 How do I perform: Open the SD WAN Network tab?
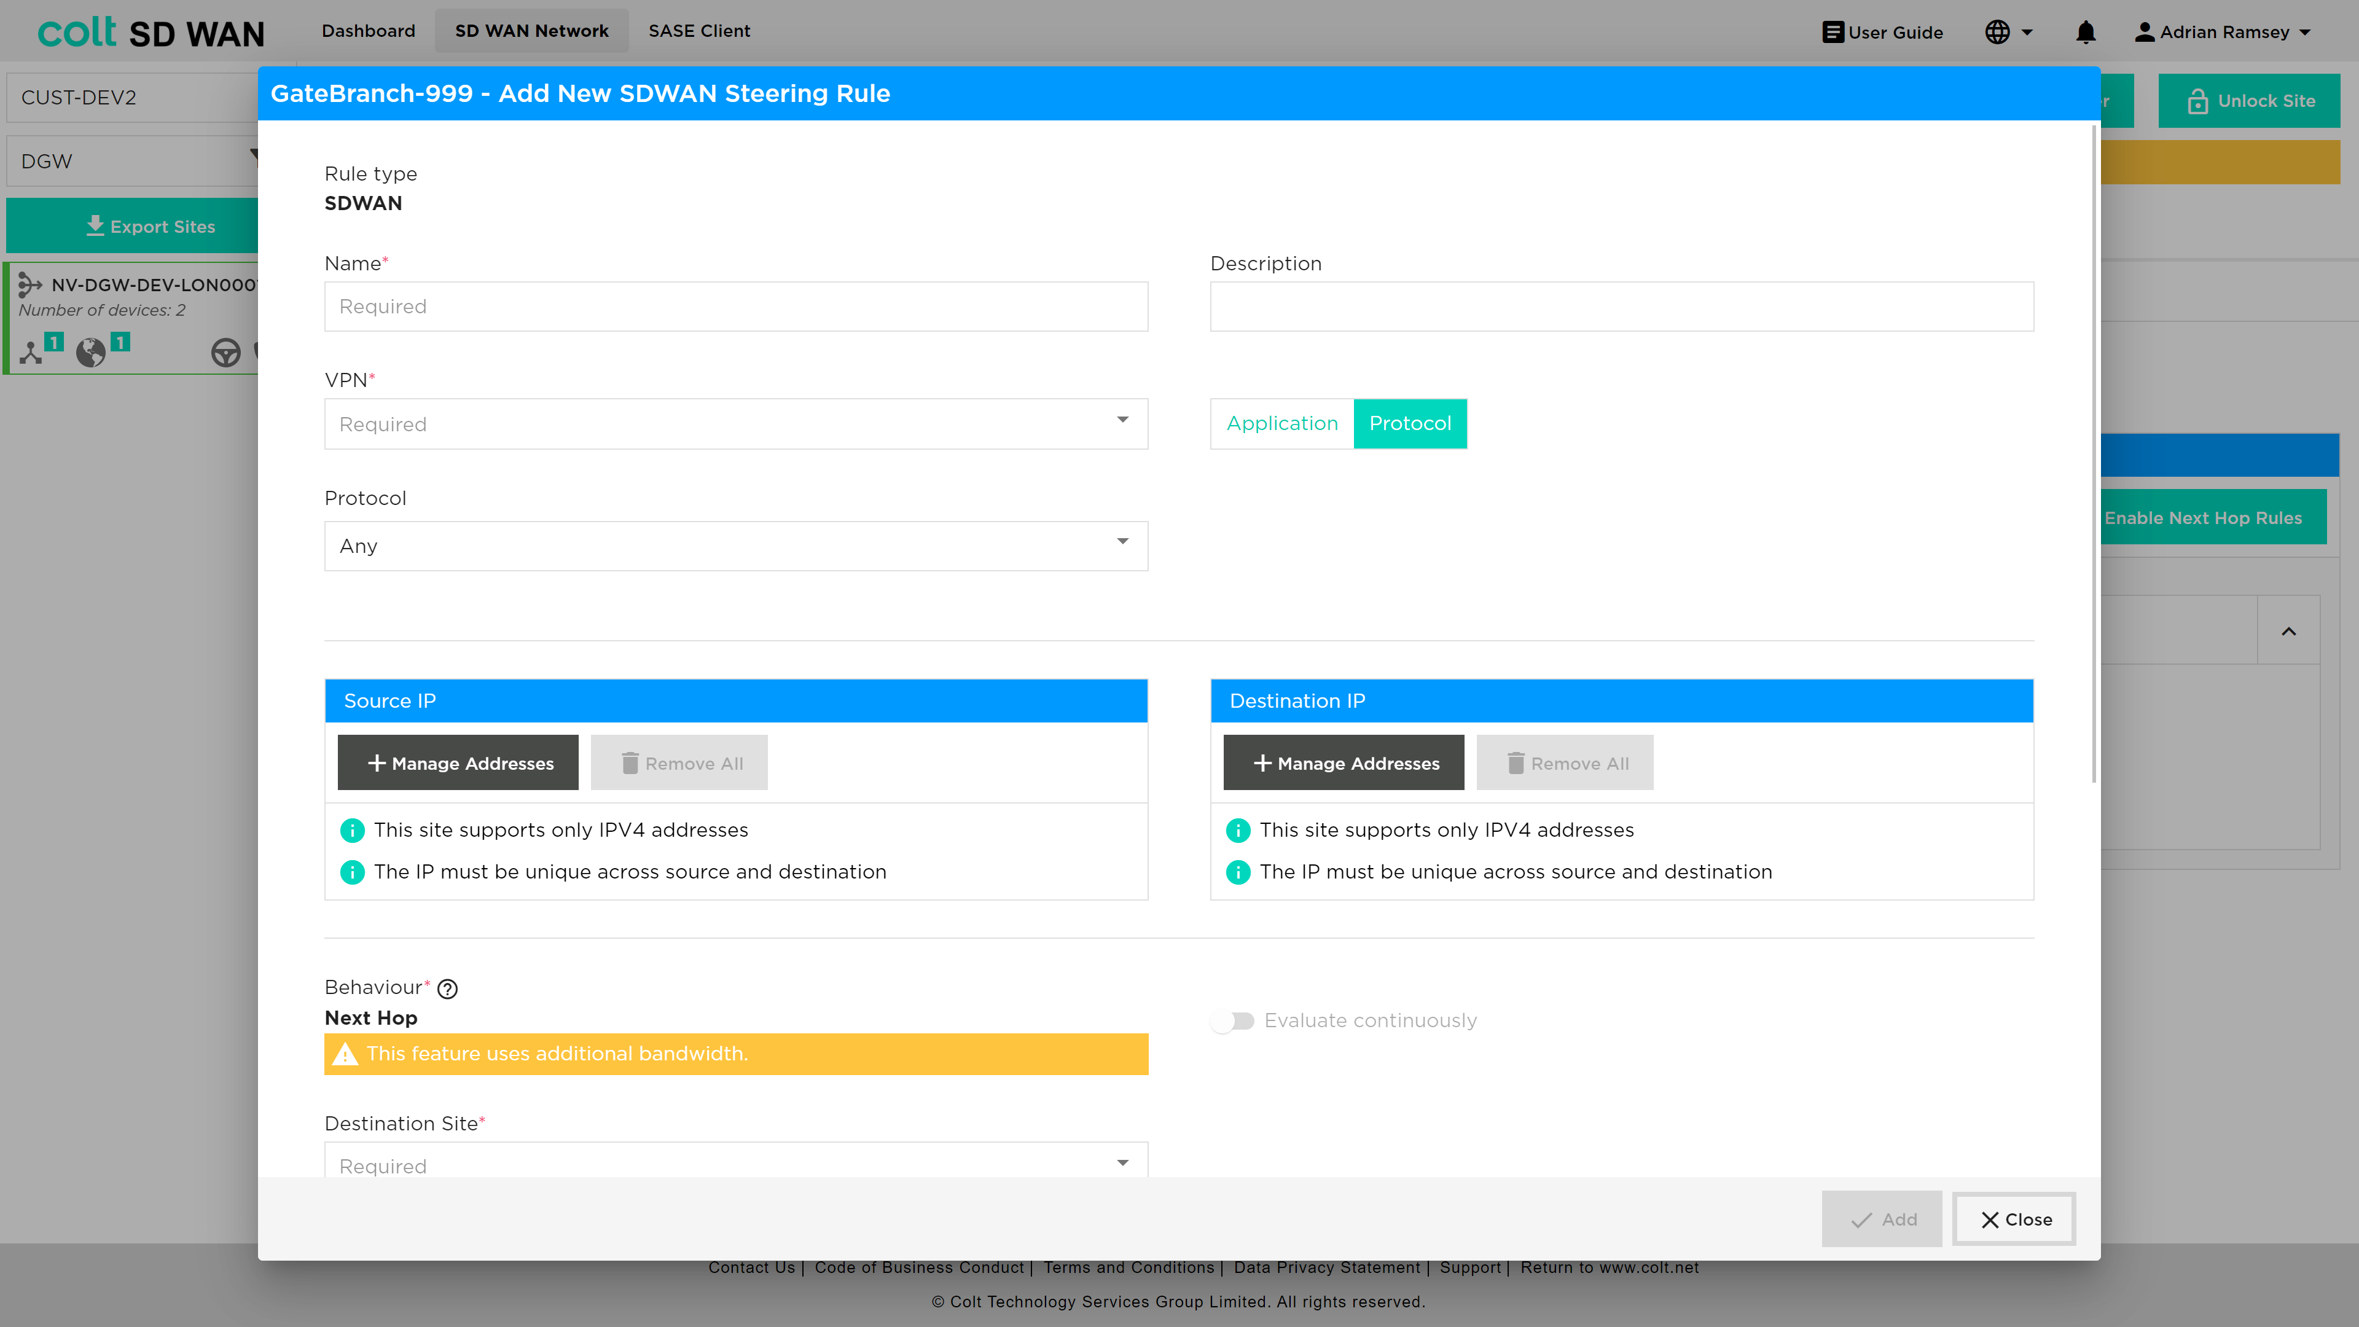[x=531, y=31]
